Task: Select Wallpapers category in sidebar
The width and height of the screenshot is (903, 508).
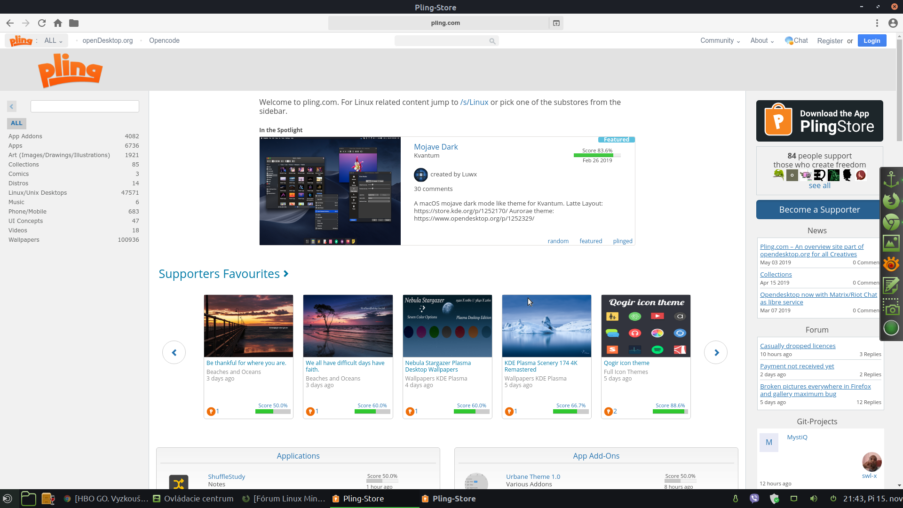Action: pos(24,239)
